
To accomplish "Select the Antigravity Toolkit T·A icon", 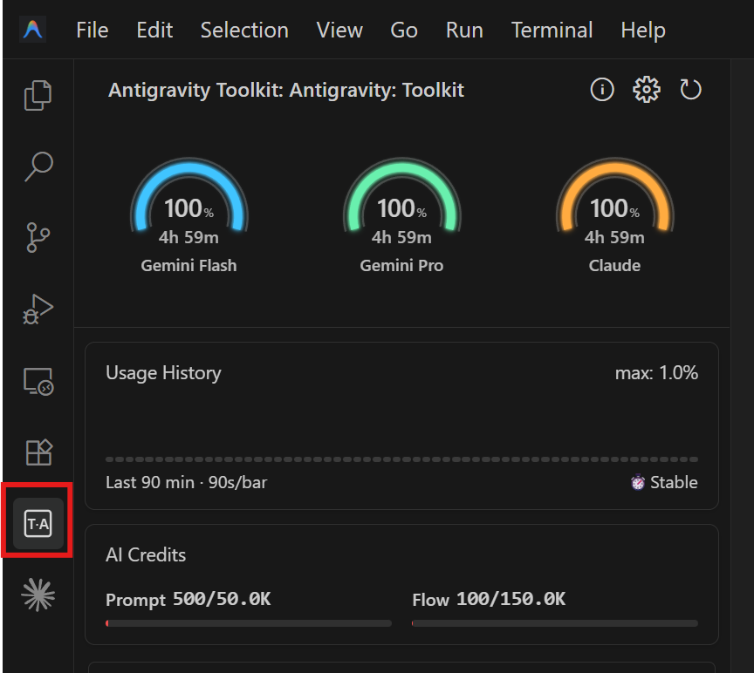I will coord(38,523).
